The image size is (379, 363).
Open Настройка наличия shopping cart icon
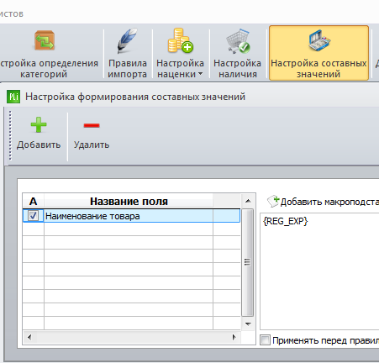pos(238,41)
